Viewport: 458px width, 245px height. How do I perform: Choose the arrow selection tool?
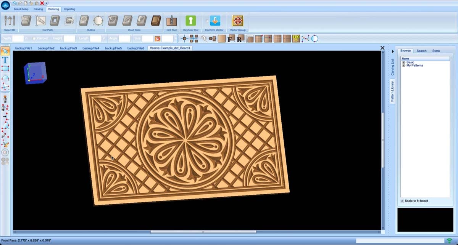[5, 51]
